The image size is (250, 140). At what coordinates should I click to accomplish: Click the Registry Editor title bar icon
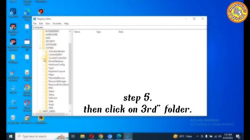(35, 19)
